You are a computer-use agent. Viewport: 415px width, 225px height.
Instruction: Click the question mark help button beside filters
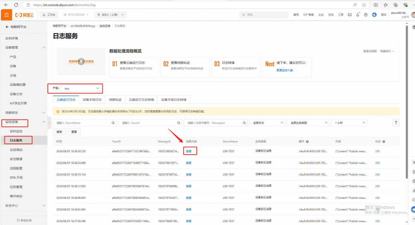pos(396,123)
